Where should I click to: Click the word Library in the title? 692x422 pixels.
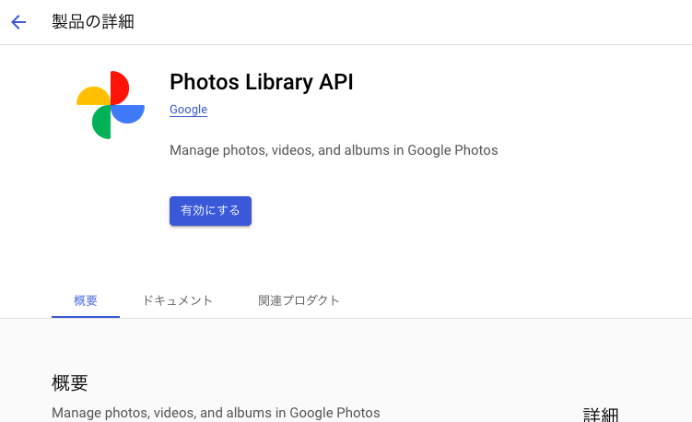(x=279, y=82)
